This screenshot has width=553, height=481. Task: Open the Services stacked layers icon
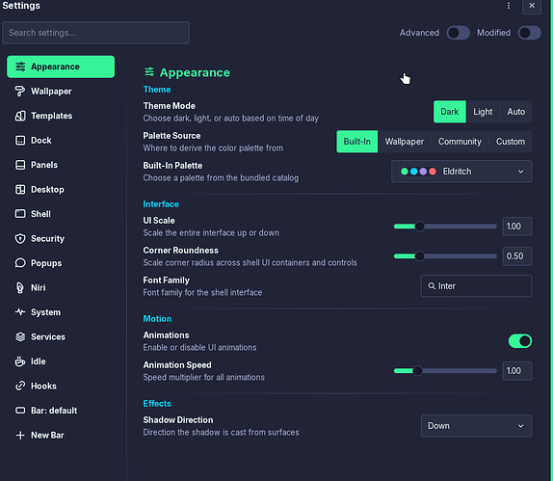point(20,336)
